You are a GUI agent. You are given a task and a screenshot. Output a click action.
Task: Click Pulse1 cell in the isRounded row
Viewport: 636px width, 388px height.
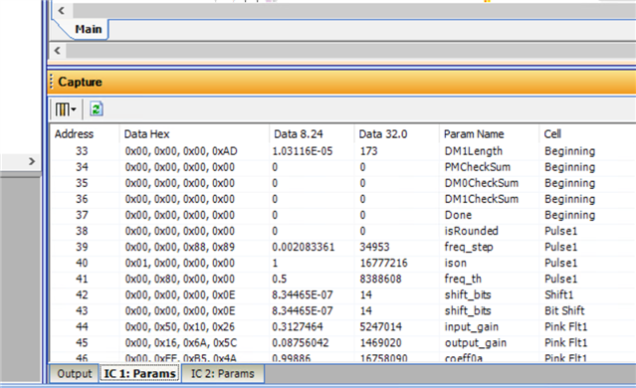click(x=560, y=231)
